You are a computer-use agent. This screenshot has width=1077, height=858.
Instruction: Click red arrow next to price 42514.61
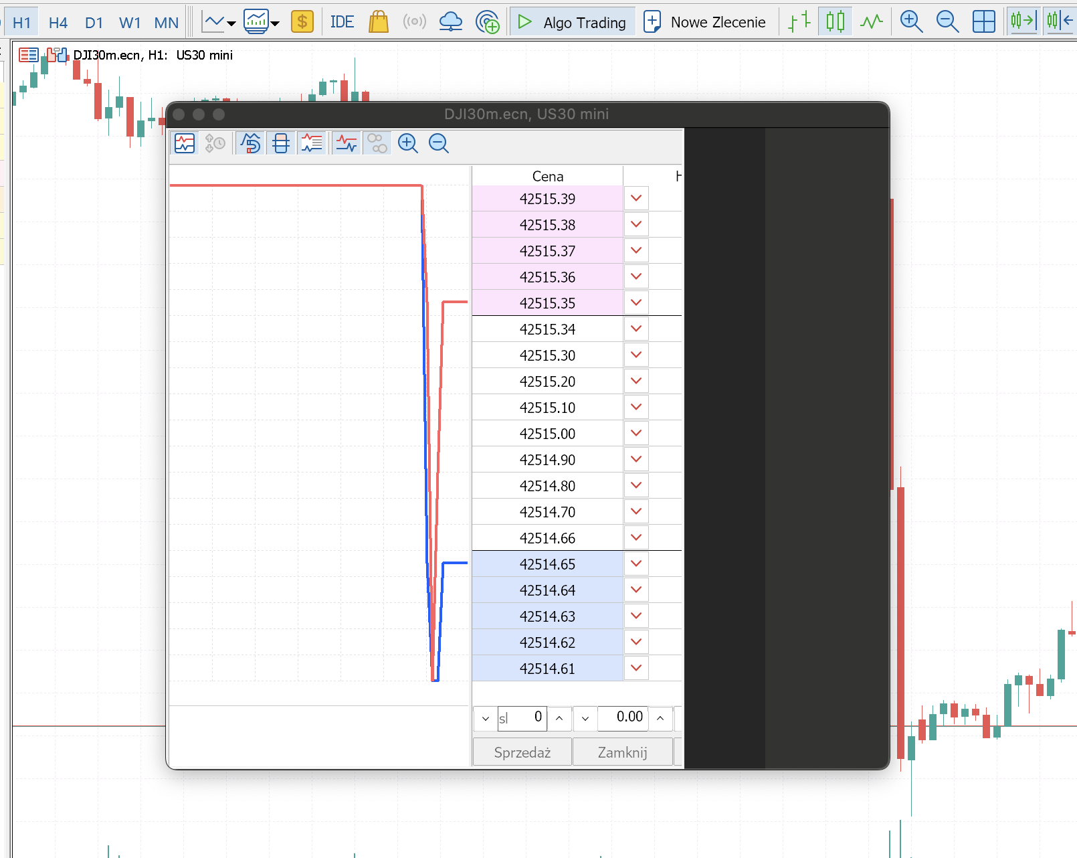click(636, 668)
